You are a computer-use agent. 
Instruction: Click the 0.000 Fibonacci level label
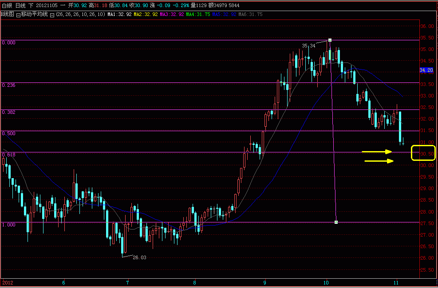(x=9, y=43)
